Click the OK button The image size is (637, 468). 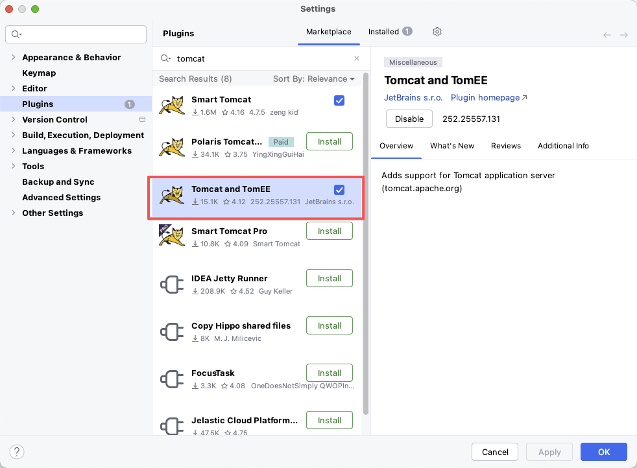604,452
